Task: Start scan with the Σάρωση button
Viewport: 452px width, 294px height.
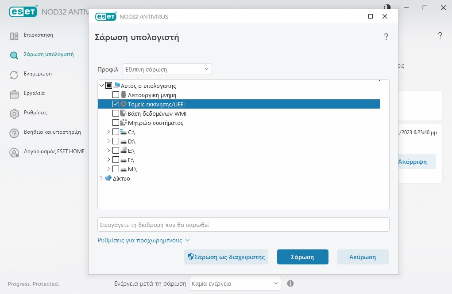Action: [302, 256]
